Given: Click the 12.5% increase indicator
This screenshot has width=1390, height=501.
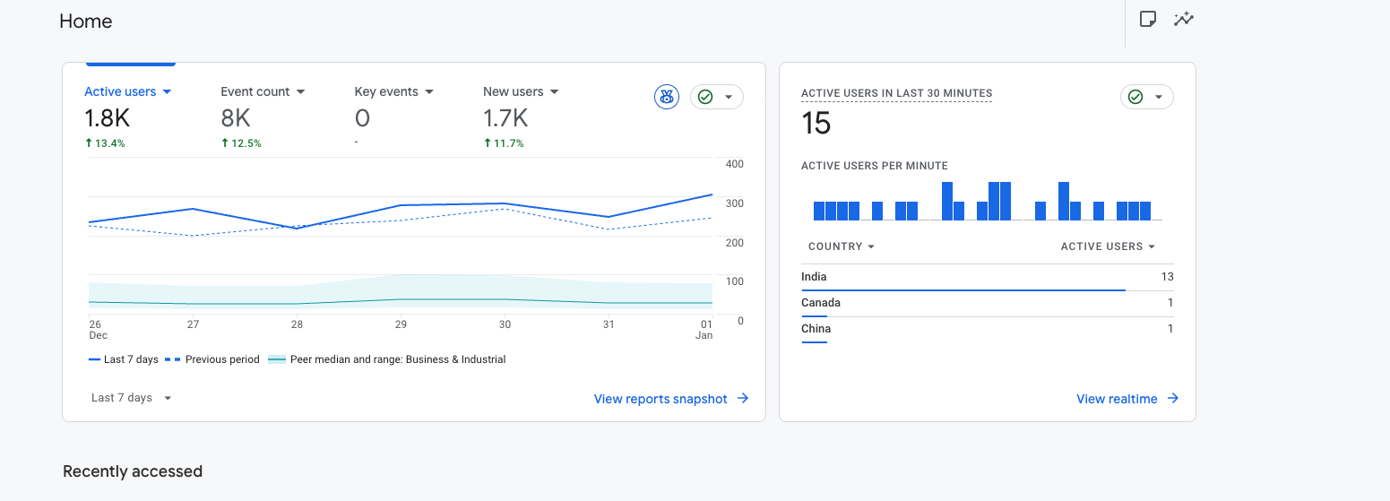Looking at the screenshot, I should (x=241, y=143).
